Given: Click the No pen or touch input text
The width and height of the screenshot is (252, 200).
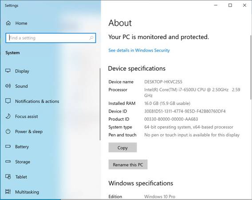Looking at the screenshot, I should tap(192, 135).
